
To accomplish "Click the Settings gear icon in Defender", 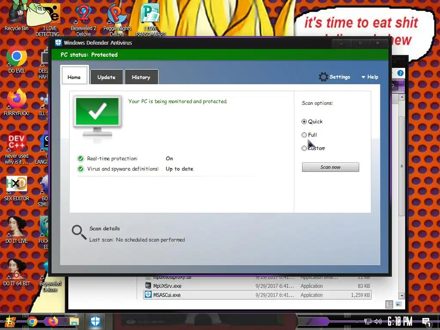I will [x=324, y=77].
